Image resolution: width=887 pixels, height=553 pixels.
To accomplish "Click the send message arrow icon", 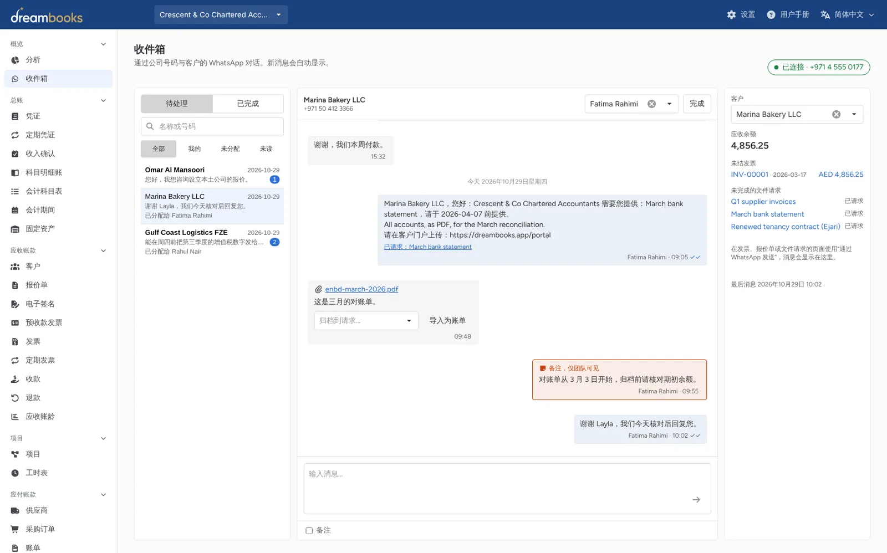I will [x=696, y=500].
